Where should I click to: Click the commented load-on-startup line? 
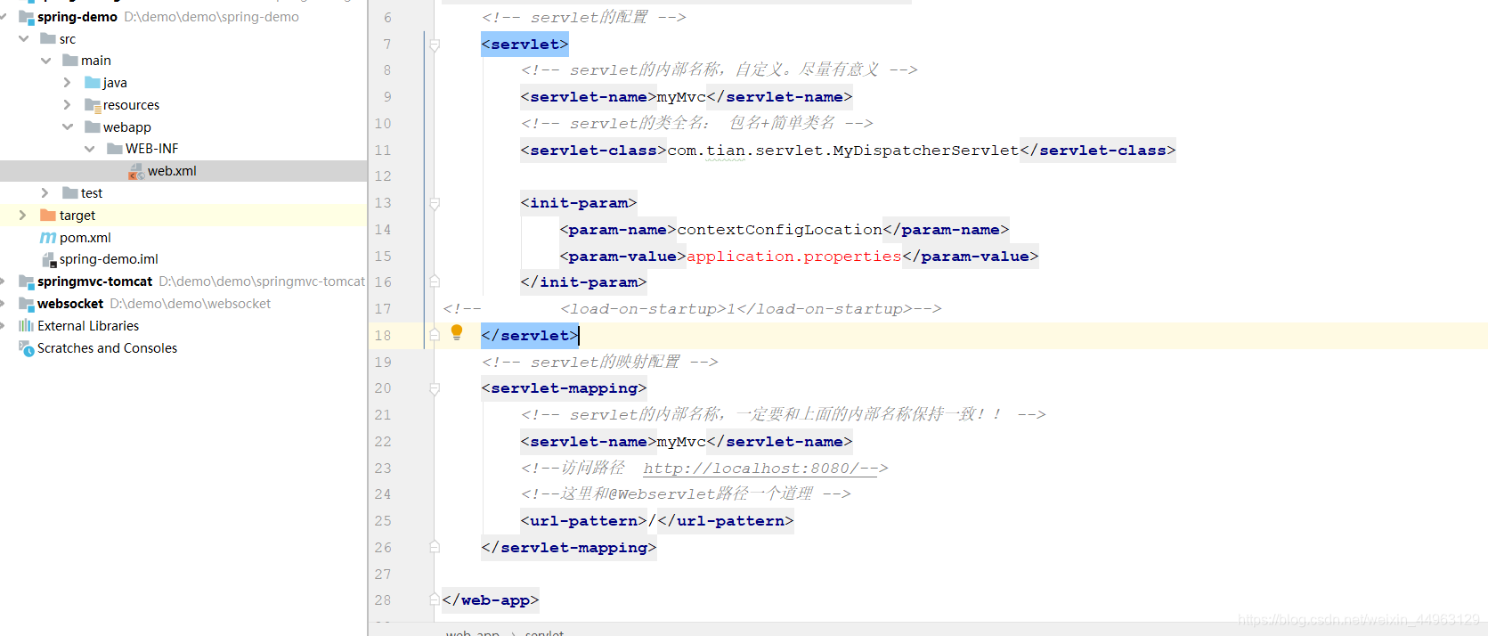click(692, 309)
